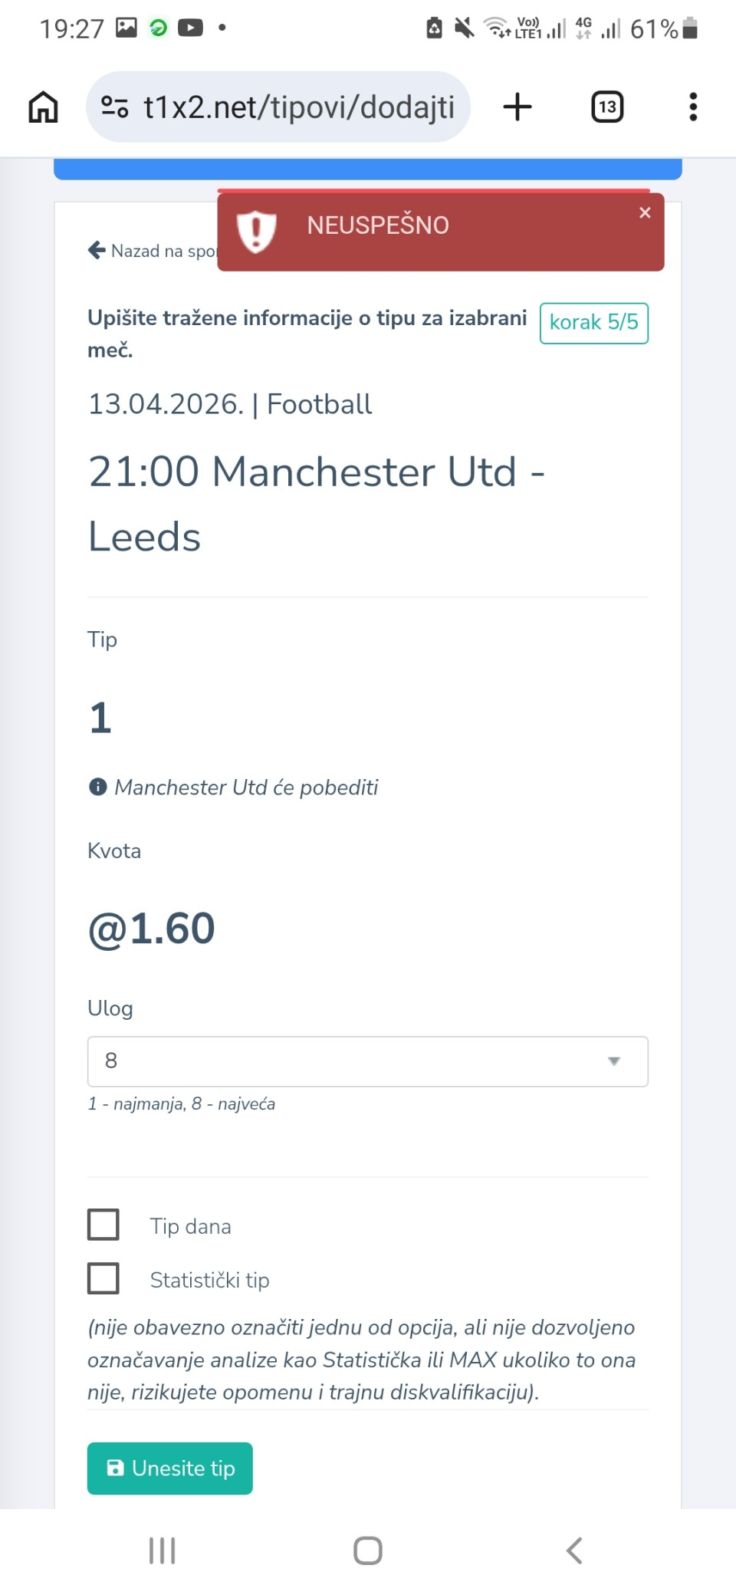The width and height of the screenshot is (736, 1595).
Task: Tap the browser home icon
Action: [44, 107]
